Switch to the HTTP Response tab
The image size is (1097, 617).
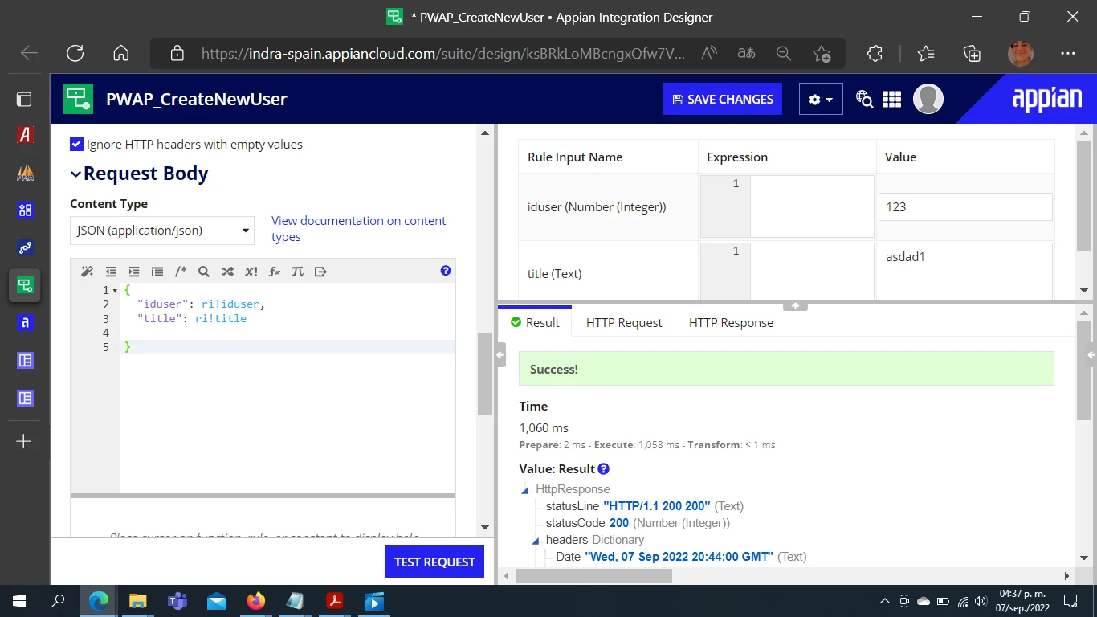click(731, 323)
